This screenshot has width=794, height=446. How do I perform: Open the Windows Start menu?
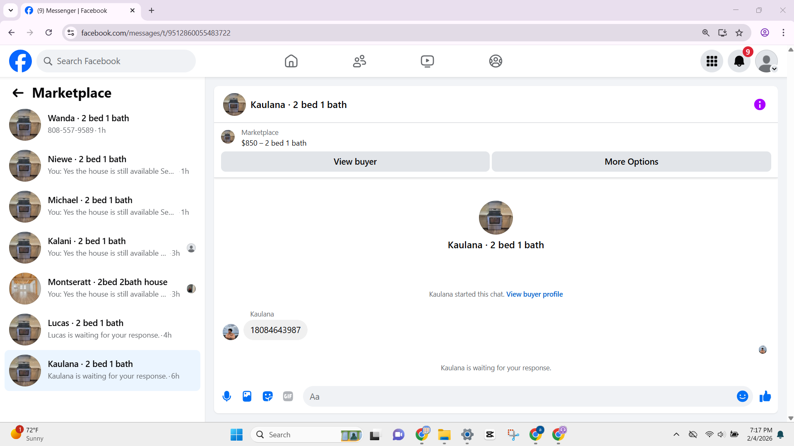tap(236, 434)
